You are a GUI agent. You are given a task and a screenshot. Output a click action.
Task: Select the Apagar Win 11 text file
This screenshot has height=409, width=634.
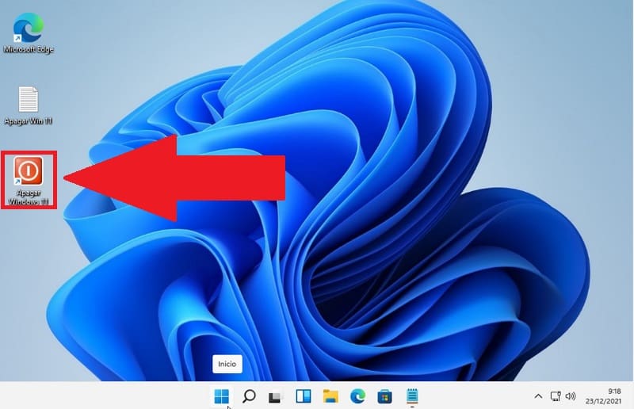tap(28, 105)
